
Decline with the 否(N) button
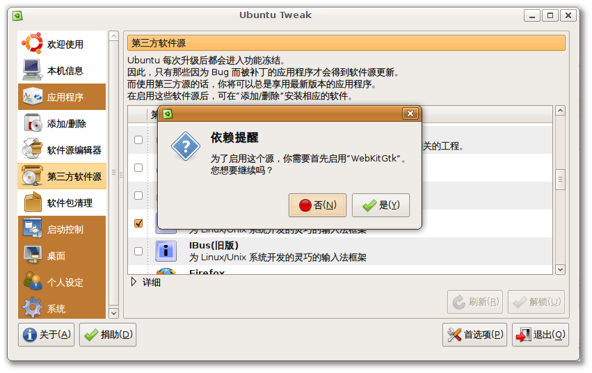(x=317, y=205)
